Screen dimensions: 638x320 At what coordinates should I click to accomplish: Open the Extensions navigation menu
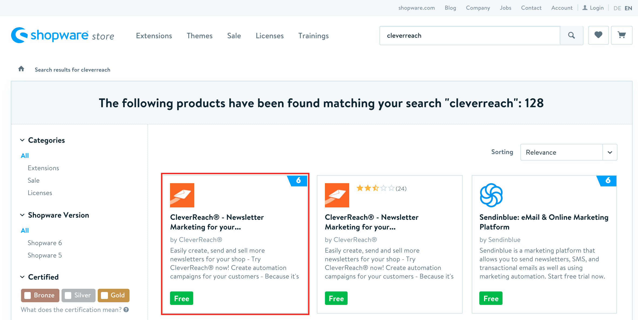154,36
